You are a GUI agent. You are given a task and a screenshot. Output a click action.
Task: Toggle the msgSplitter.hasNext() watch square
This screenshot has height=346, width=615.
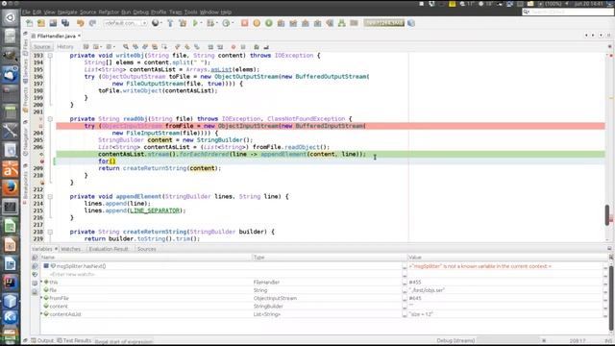[x=46, y=266]
